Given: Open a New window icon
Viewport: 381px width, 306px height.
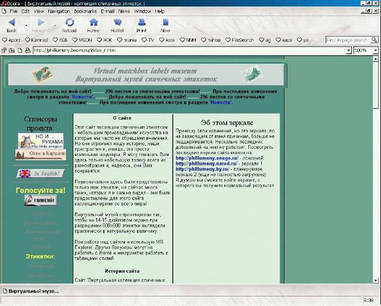Looking at the screenshot, I should pyautogui.click(x=165, y=25).
